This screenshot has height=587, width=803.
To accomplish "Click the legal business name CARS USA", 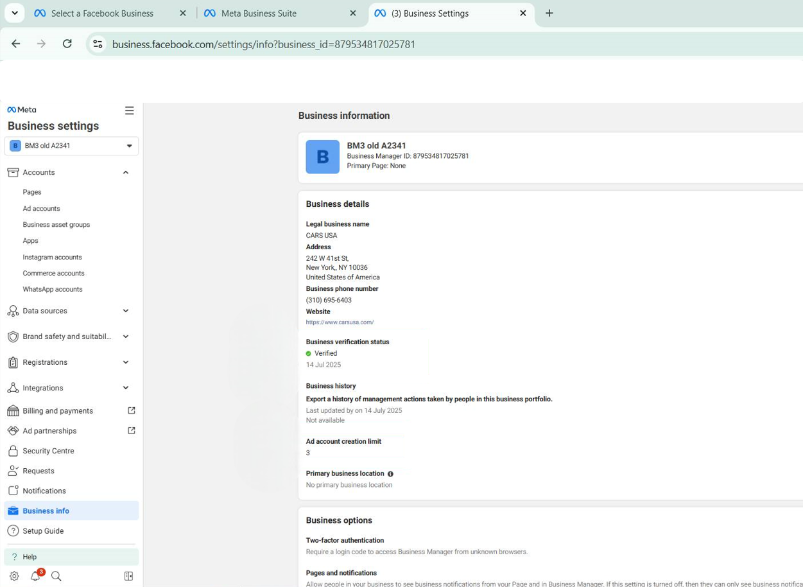I will point(322,236).
